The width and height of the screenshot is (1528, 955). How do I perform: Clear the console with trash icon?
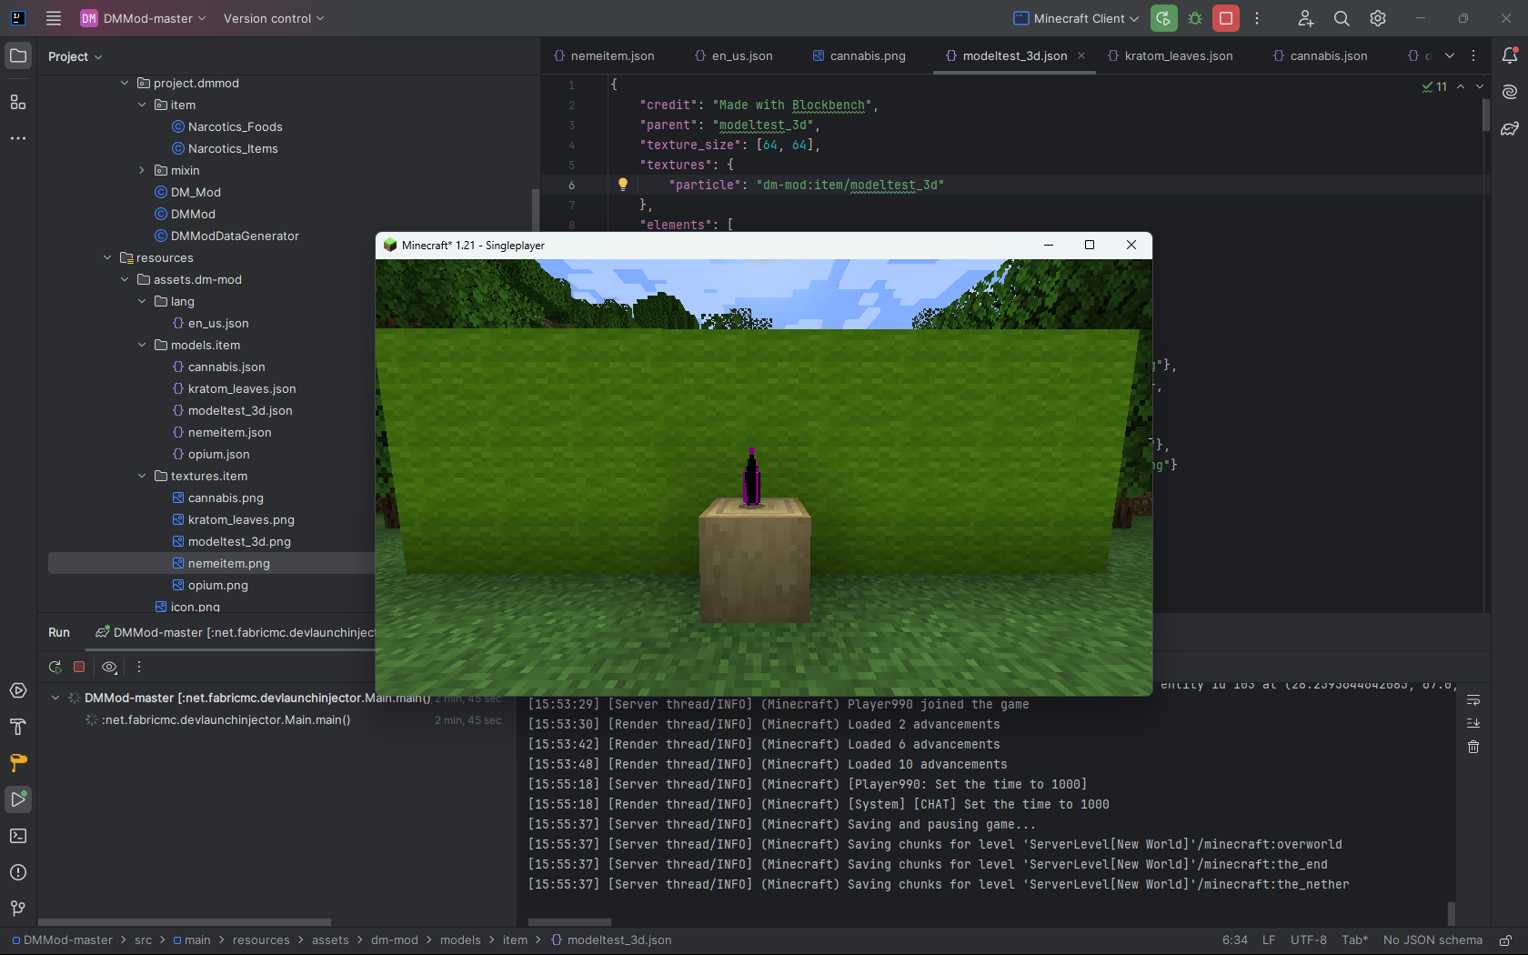pos(1473,747)
